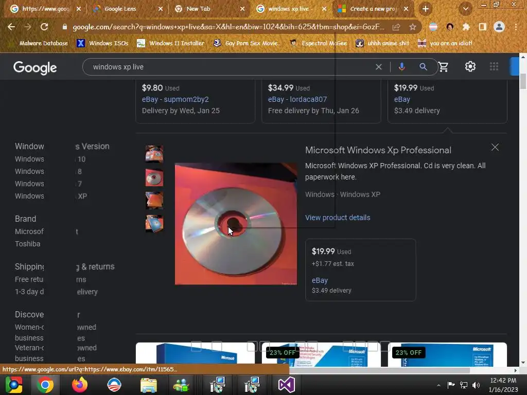Open the tab search dropdown arrow
527x395 pixels.
(x=465, y=9)
